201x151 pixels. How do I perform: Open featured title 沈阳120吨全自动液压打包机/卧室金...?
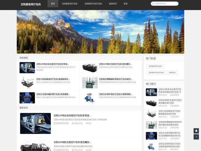point(52,64)
